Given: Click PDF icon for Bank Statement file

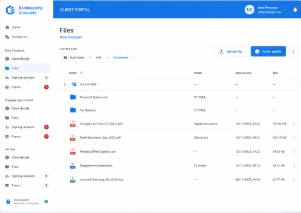Looking at the screenshot, I should (73, 137).
